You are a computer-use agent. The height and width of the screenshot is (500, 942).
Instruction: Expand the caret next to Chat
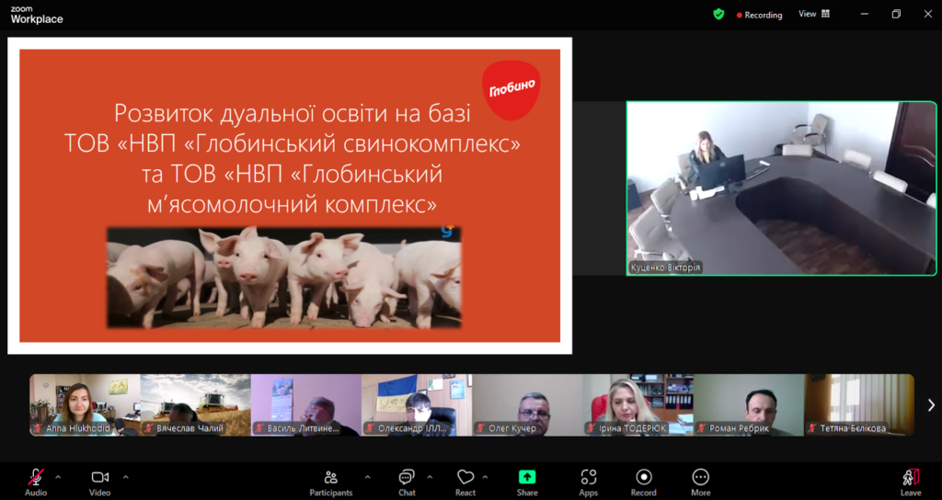[430, 477]
